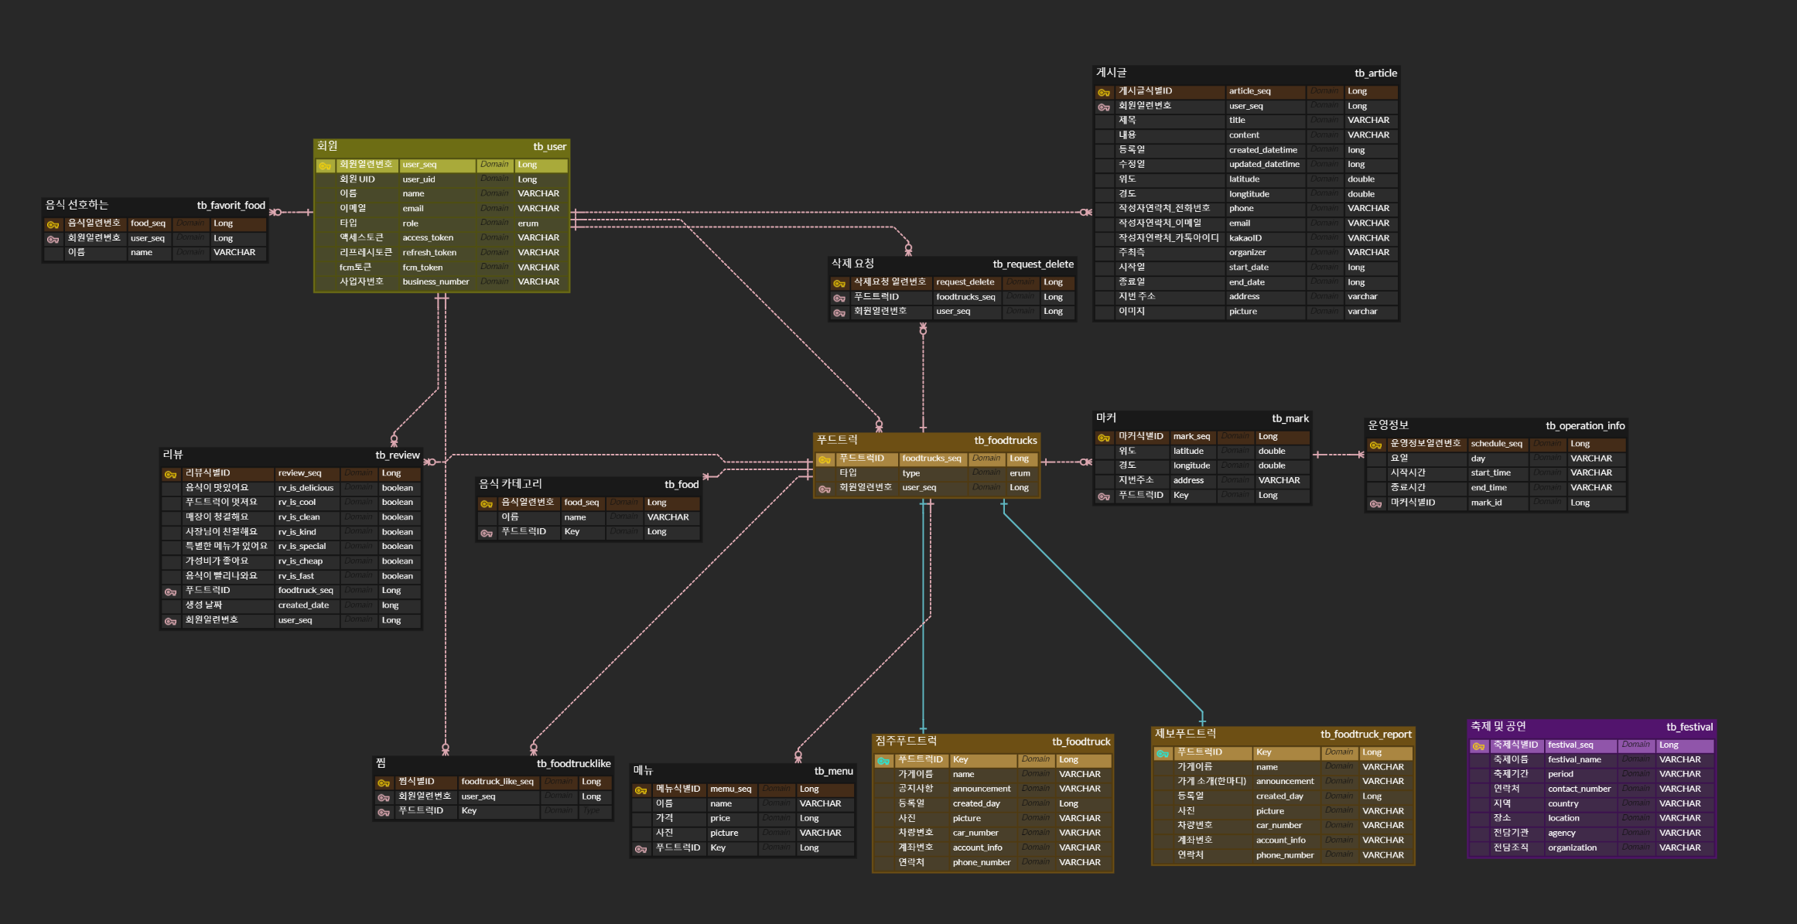Click the request_delete key icon in tb_request_delete
The width and height of the screenshot is (1797, 924).
(839, 283)
